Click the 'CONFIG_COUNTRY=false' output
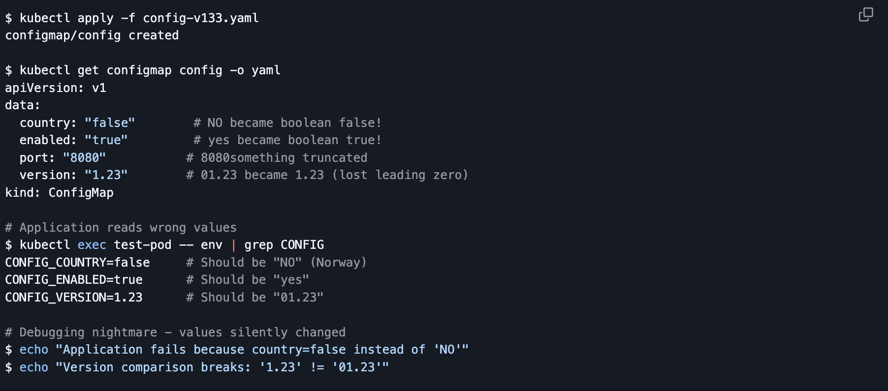The width and height of the screenshot is (888, 391). [x=77, y=263]
